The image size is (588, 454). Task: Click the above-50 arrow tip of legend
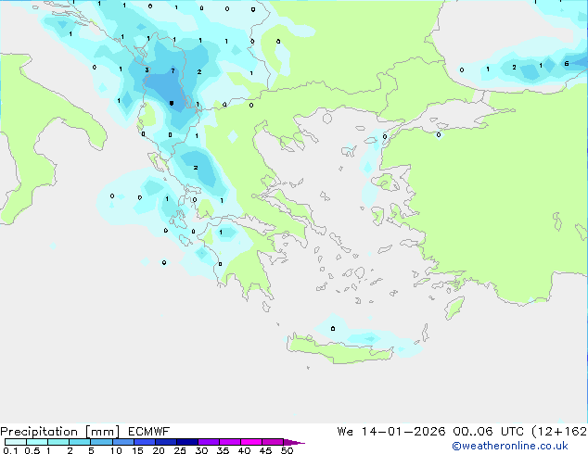(x=294, y=442)
